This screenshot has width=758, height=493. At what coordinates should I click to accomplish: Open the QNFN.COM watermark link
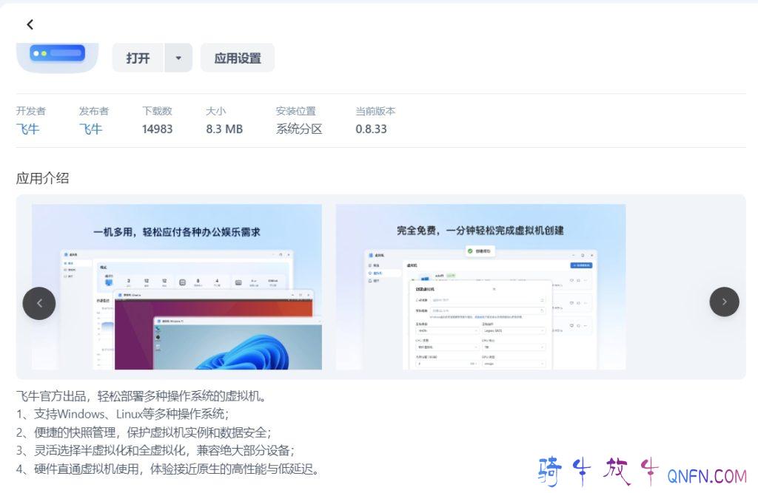click(x=706, y=475)
